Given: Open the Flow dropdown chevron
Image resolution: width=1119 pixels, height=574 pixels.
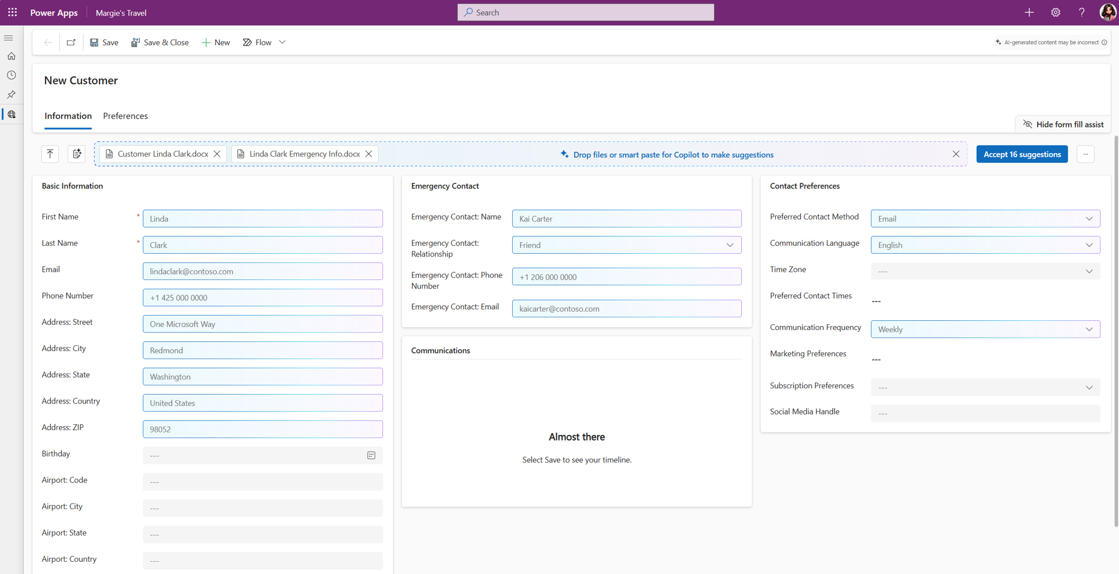Looking at the screenshot, I should tap(282, 42).
